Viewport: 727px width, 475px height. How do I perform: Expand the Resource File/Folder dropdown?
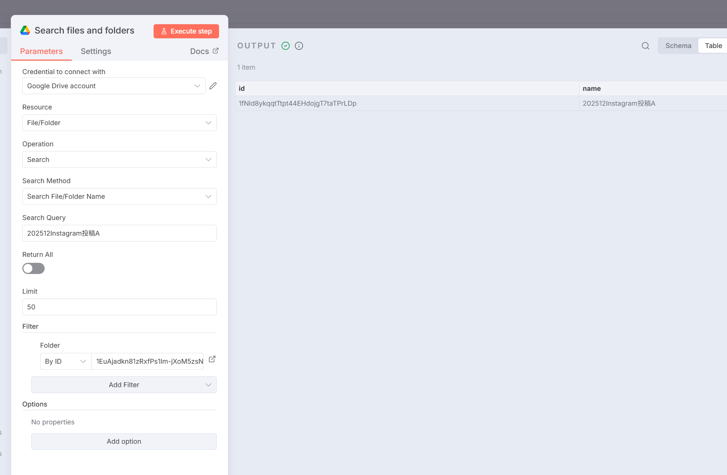tap(119, 123)
